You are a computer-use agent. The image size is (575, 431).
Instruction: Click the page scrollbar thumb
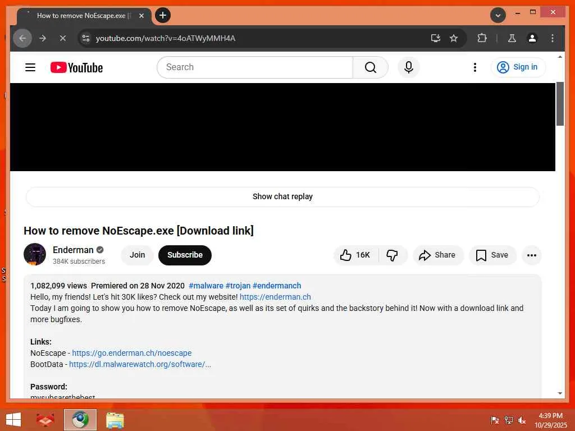click(560, 104)
